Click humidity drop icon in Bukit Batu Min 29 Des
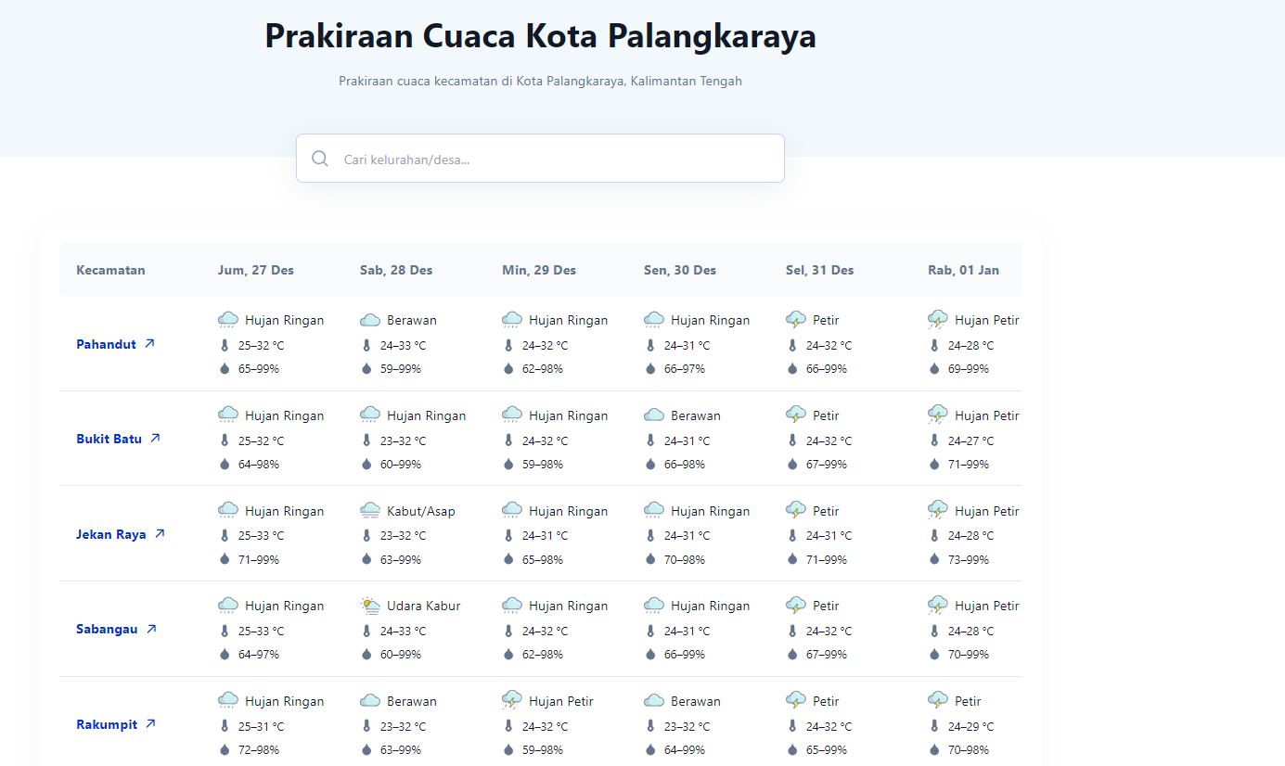The image size is (1285, 766). coord(508,464)
